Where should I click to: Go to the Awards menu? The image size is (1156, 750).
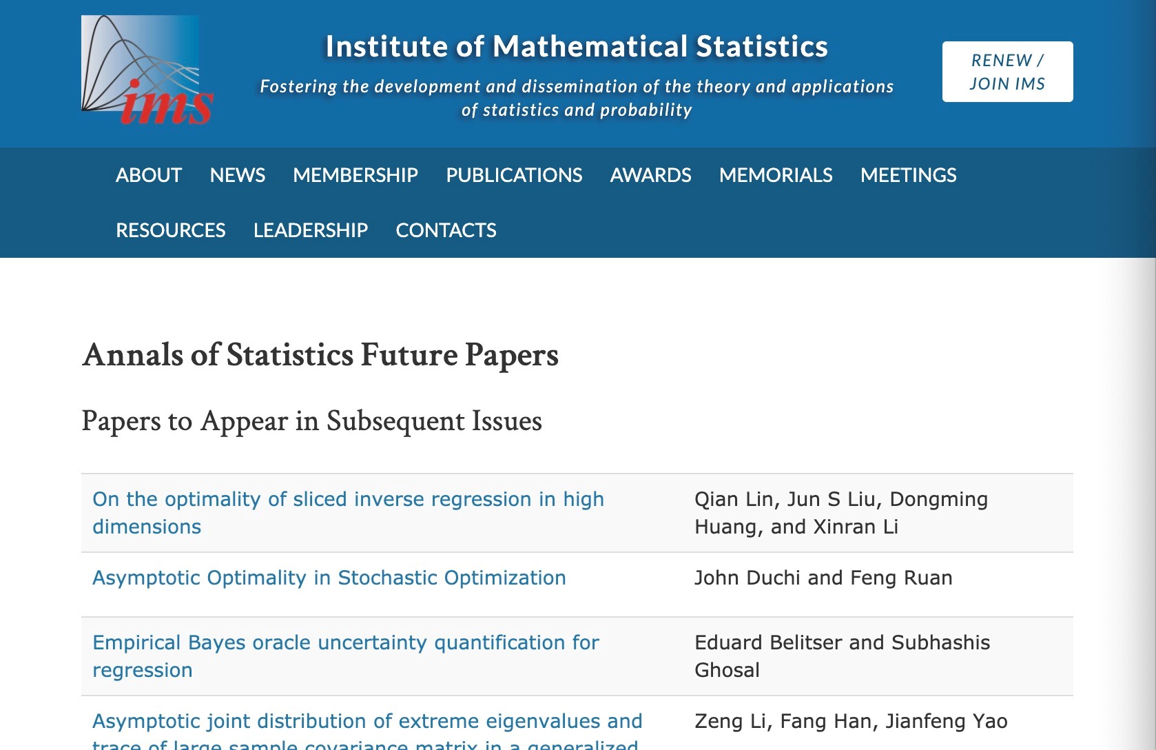pos(650,175)
